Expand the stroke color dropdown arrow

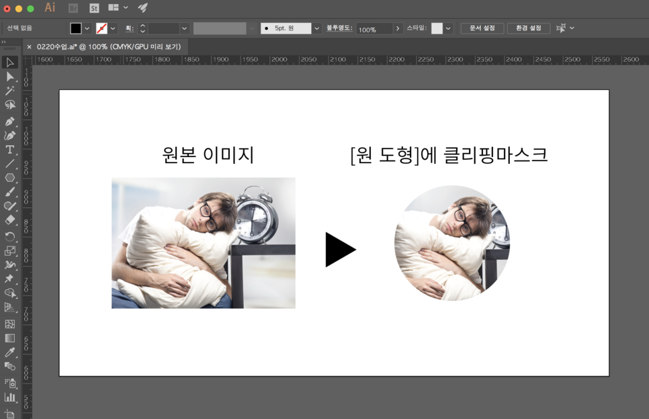pos(113,28)
